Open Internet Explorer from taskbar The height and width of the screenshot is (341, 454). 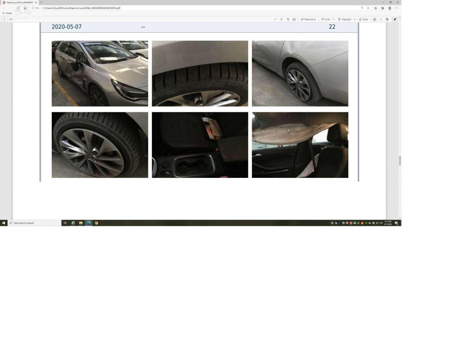(73, 223)
